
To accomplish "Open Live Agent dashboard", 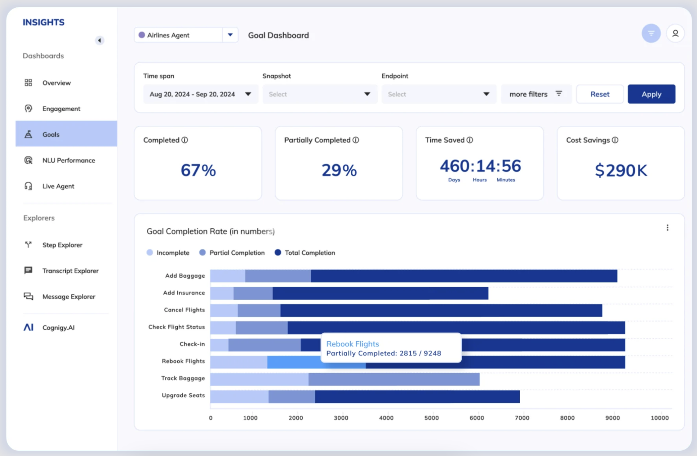I will pos(66,186).
